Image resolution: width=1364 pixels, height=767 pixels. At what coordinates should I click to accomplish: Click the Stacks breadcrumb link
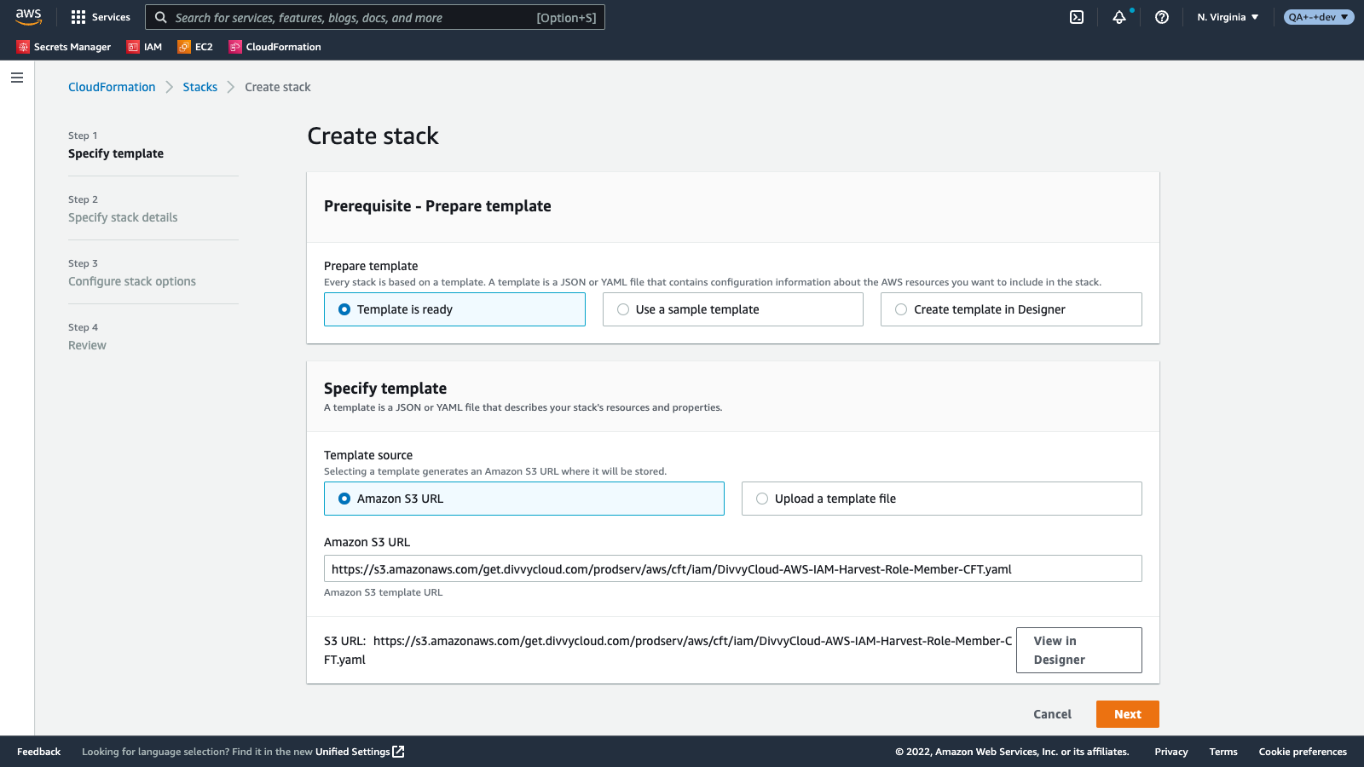199,87
